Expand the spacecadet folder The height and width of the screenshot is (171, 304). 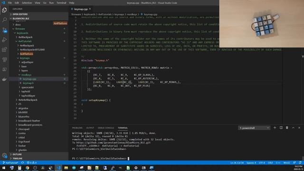(28, 87)
